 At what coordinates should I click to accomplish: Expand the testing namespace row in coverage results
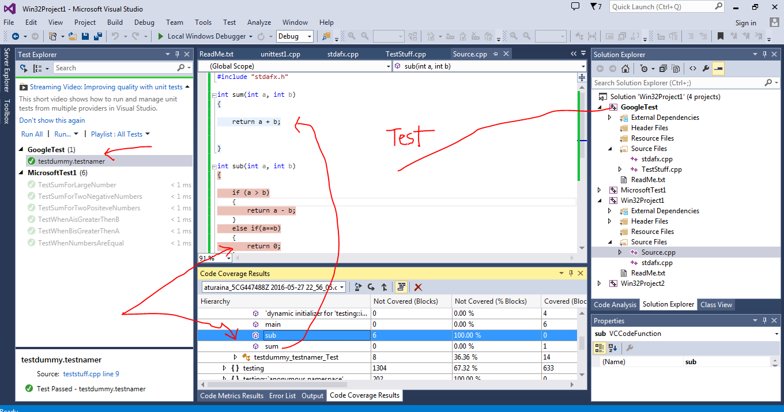(225, 368)
